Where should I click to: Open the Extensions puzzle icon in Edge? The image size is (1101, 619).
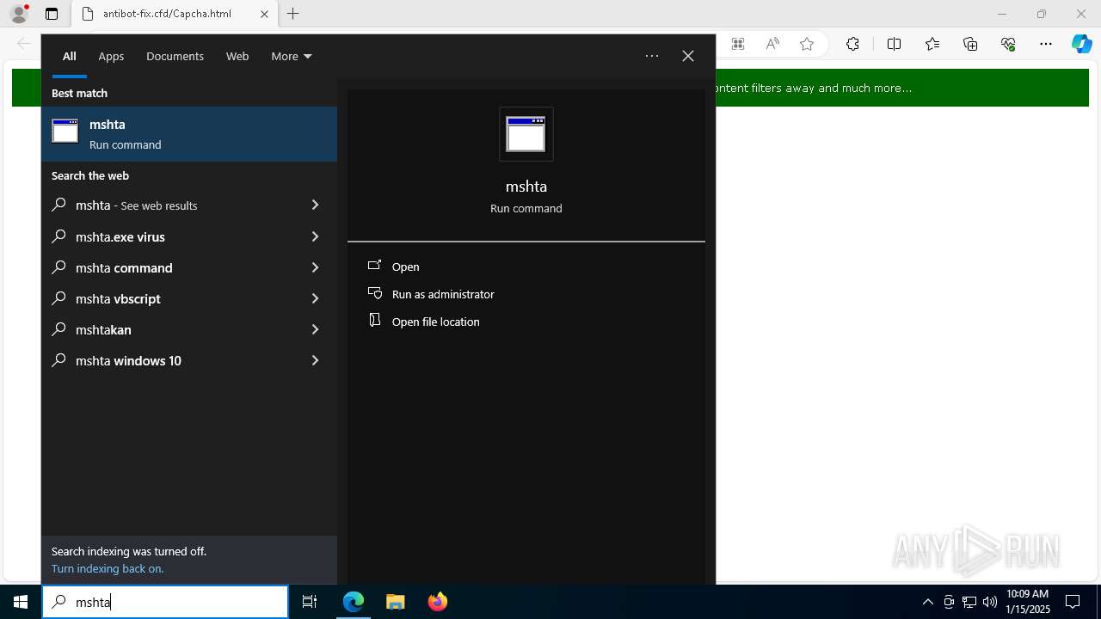pos(852,44)
